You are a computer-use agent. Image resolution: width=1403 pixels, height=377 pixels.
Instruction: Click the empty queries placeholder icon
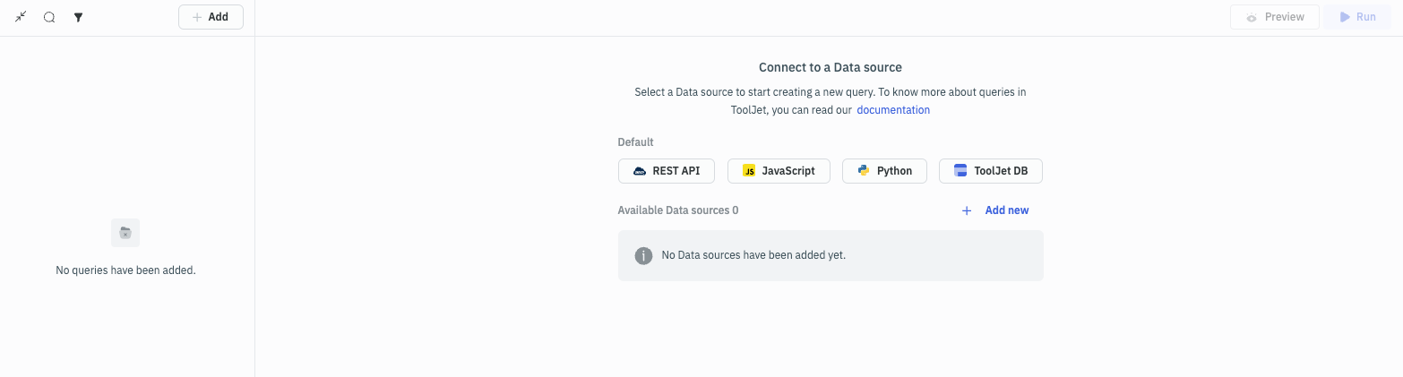click(125, 233)
